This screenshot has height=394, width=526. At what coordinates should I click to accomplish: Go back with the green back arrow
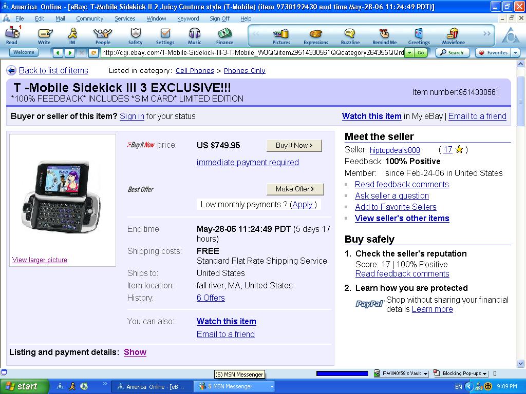pos(58,53)
